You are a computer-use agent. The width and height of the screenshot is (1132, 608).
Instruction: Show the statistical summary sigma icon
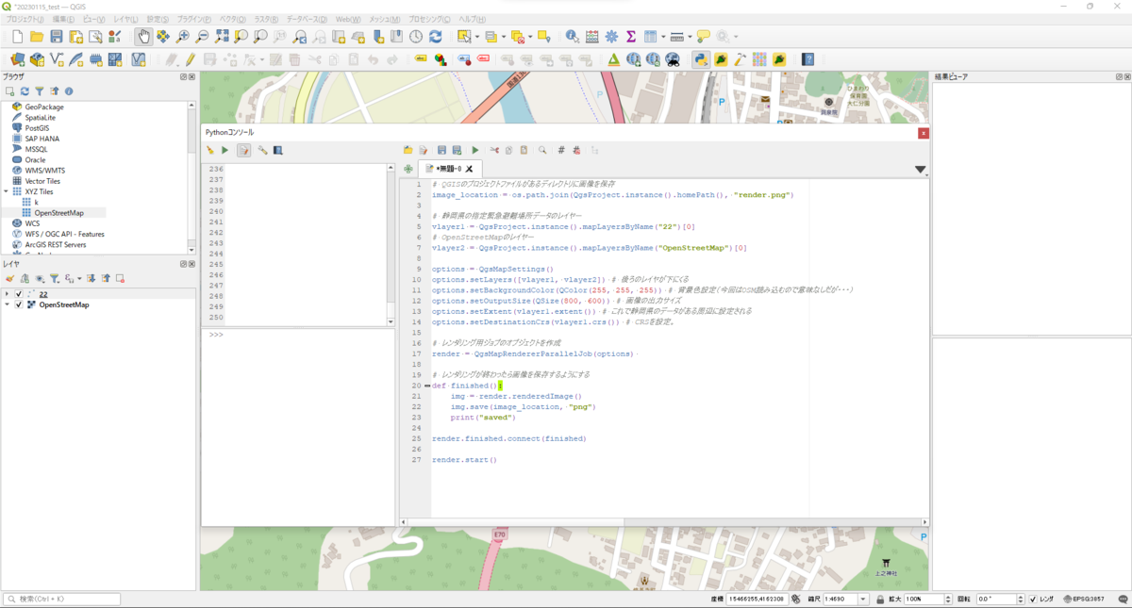(x=631, y=37)
